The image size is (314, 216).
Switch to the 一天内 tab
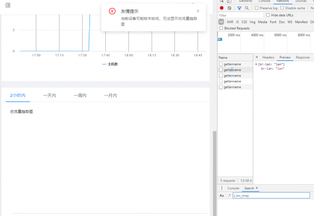point(49,95)
